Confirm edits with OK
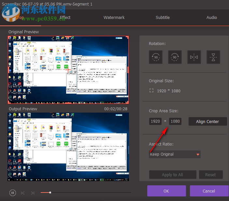229x201 pixels. 166,191
